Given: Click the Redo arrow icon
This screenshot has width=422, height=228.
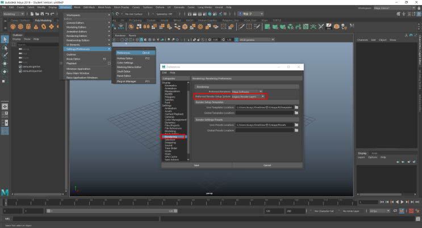Looking at the screenshot, I should tap(52, 14).
